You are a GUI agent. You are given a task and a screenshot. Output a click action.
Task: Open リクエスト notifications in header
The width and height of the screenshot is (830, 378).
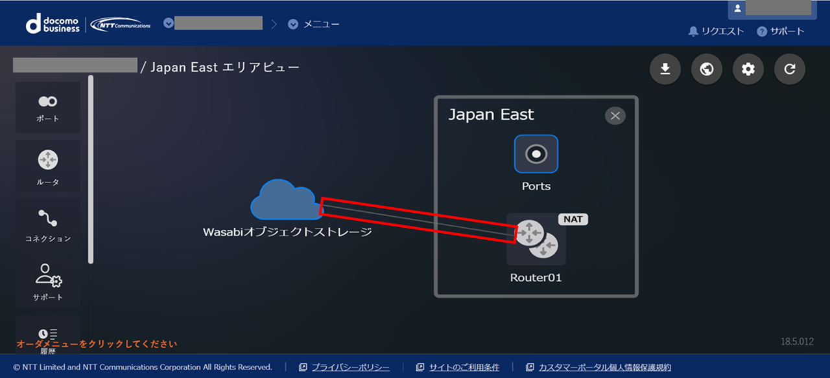click(x=716, y=31)
